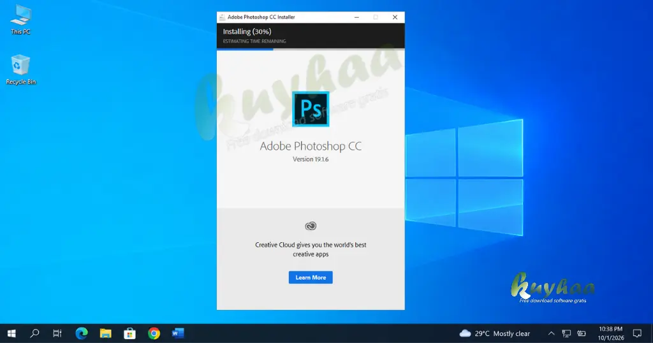Open the Windows Start menu
The image size is (653, 343).
coord(11,333)
